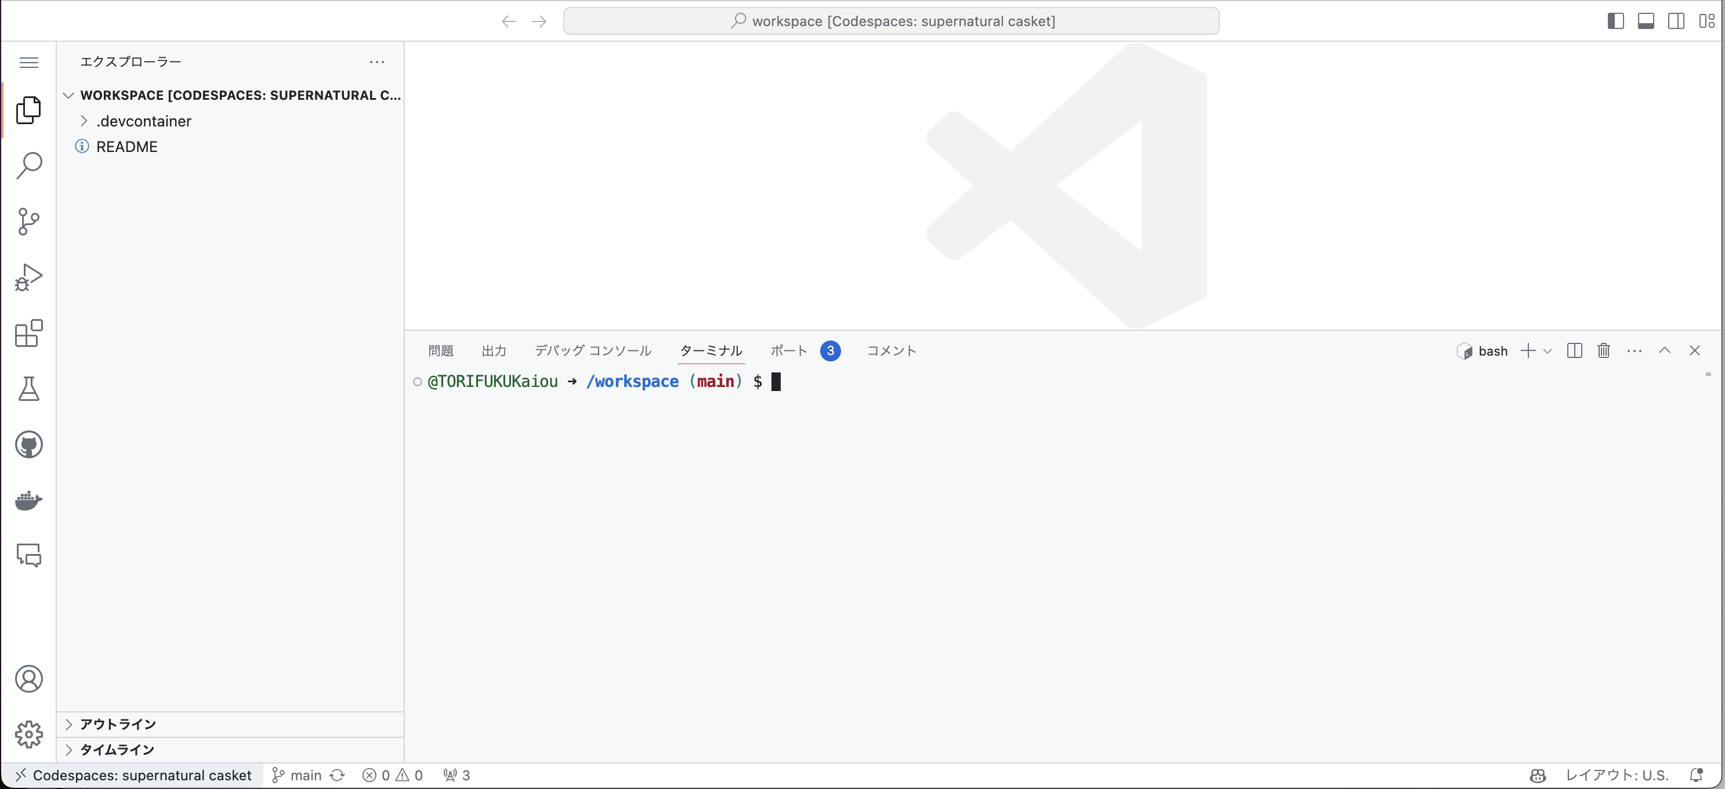Toggle the secondary side bar visibility

pyautogui.click(x=1676, y=21)
